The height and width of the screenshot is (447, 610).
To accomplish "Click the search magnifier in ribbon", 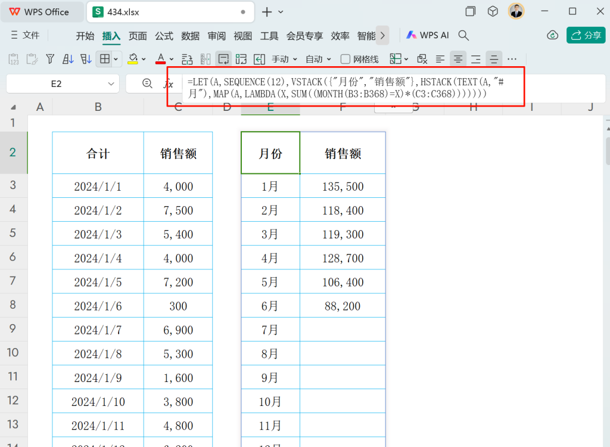I will pos(463,35).
